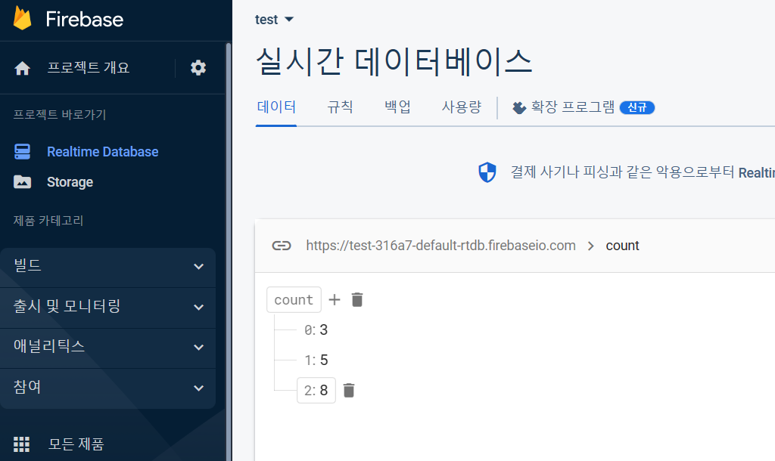Click the security banner text about 결제 사기
Image resolution: width=775 pixels, height=461 pixels.
[x=643, y=172]
